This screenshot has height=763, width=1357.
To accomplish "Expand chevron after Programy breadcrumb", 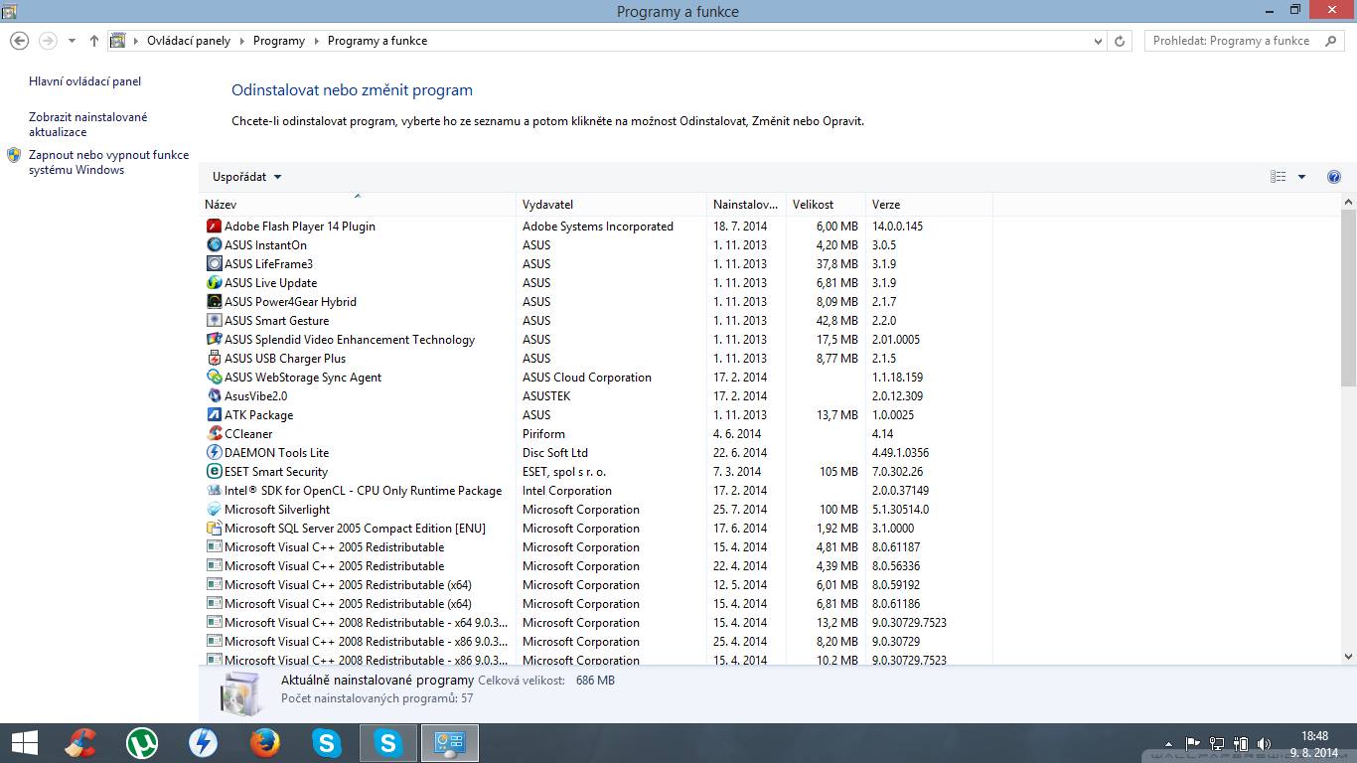I will pos(316,41).
